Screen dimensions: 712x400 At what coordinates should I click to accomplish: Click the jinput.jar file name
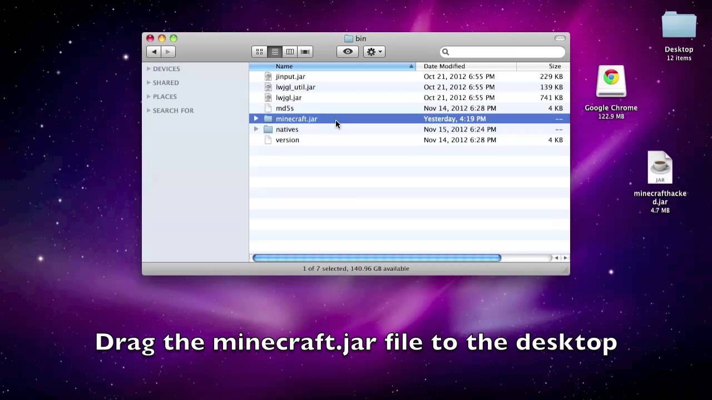coord(290,77)
